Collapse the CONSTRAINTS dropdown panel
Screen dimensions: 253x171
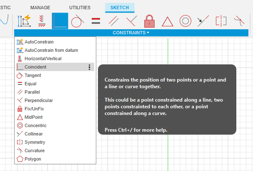[x=131, y=33]
